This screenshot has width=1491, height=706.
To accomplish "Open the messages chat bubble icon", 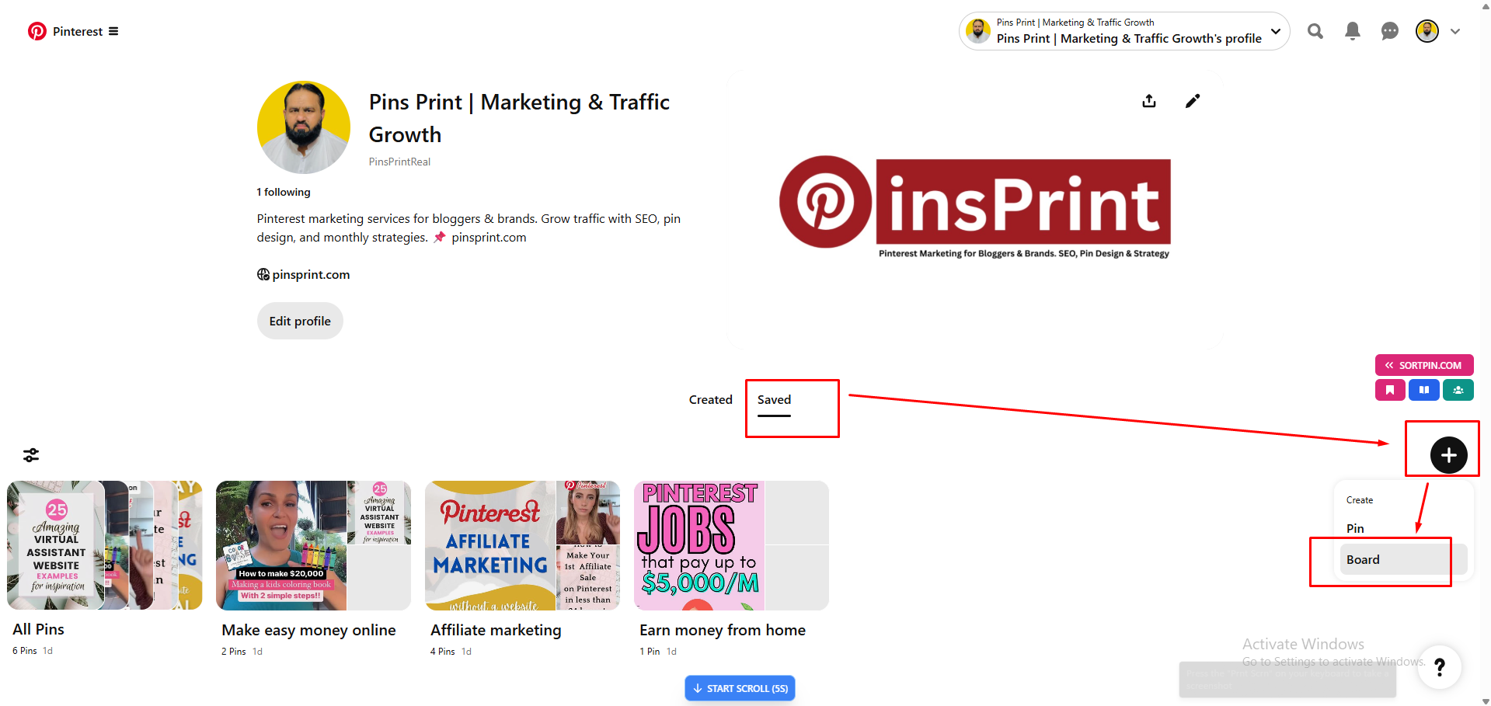I will (x=1389, y=31).
